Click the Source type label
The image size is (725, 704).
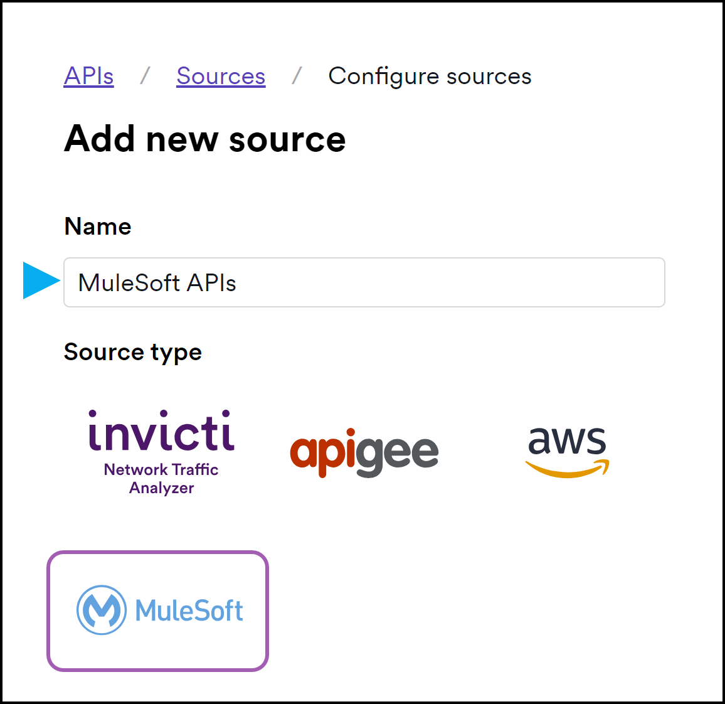[133, 353]
